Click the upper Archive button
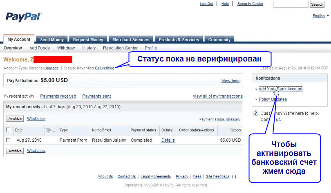This screenshot has height=193, width=331. [x=15, y=118]
